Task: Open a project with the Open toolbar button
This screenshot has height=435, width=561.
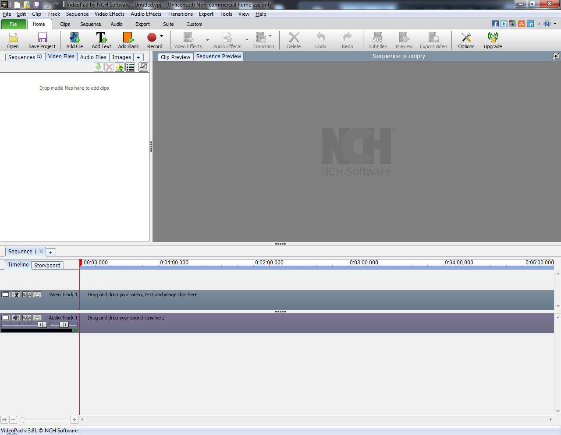Action: [x=13, y=40]
